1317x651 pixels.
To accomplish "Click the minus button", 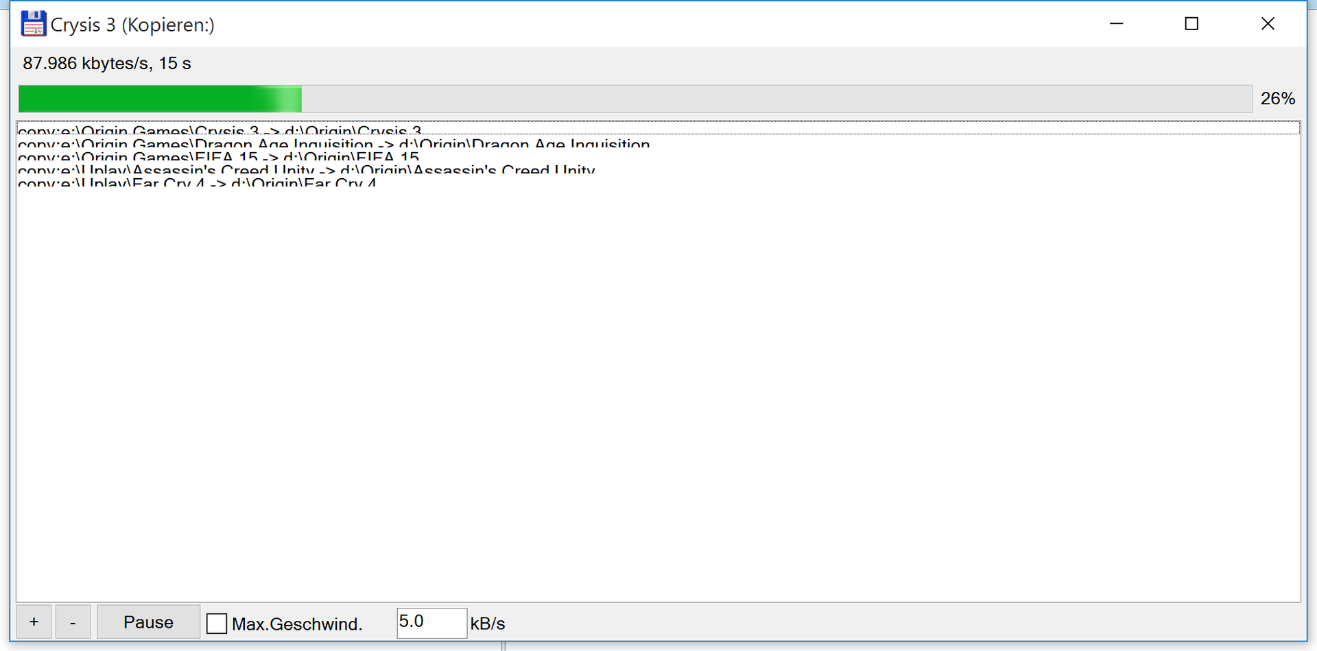I will click(x=73, y=622).
